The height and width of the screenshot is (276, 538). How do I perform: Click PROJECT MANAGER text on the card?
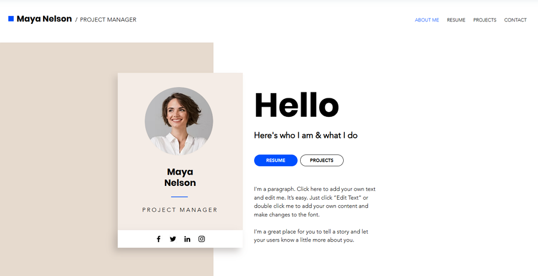180,210
